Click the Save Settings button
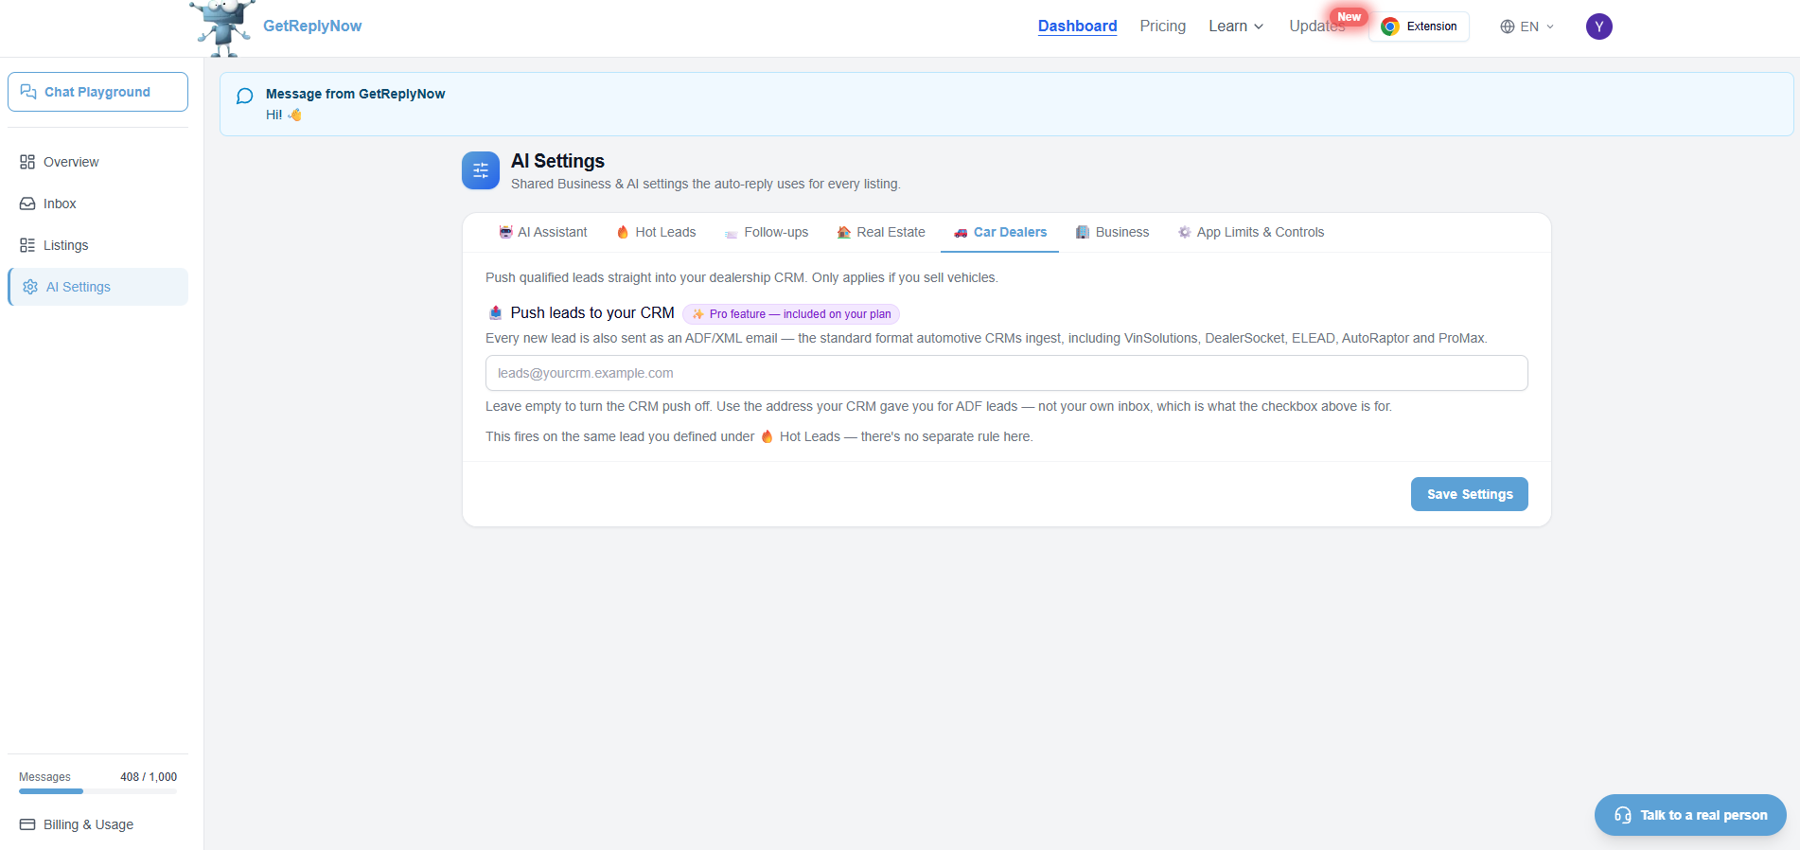 [x=1470, y=494]
